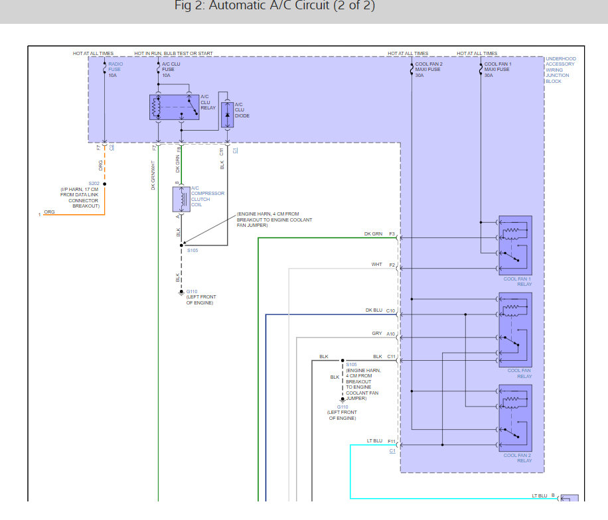Click 'UNDERHOOD ACCESSORY WIRING JUNCTION BLOCK' label
This screenshot has height=520, width=608.
[561, 70]
